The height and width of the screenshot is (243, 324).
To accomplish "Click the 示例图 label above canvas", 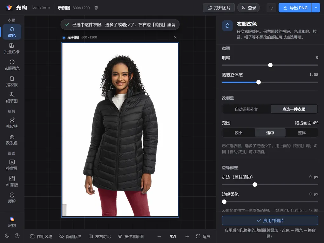I will pyautogui.click(x=73, y=37).
